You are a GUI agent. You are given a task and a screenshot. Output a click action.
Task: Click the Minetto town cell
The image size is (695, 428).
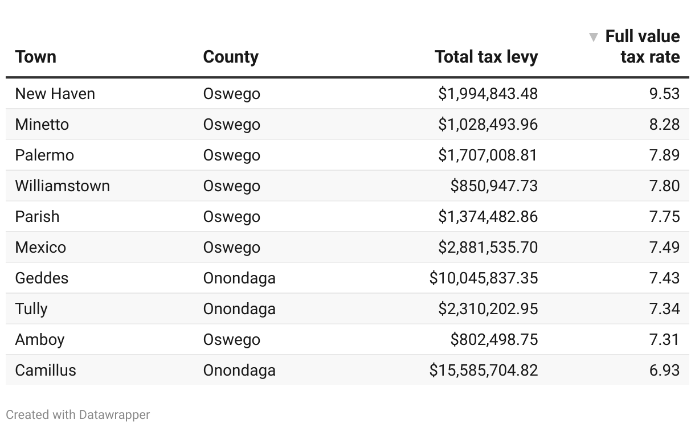click(x=42, y=124)
